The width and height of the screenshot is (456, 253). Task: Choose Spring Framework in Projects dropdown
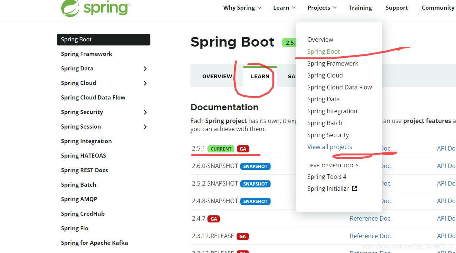click(x=332, y=63)
